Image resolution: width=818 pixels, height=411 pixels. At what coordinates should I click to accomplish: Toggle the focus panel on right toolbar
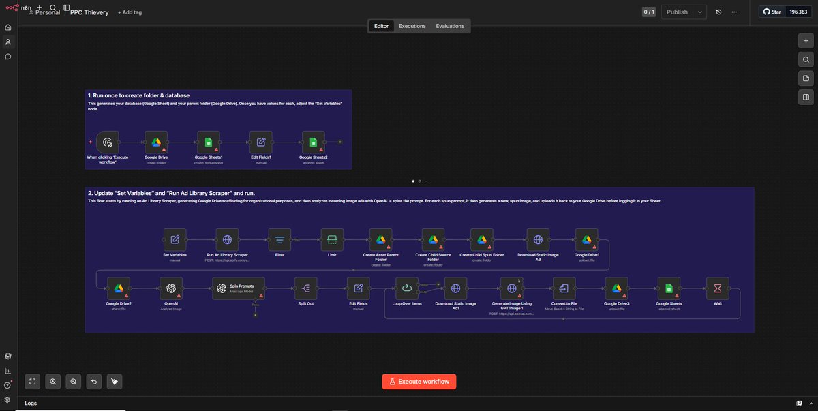click(806, 97)
